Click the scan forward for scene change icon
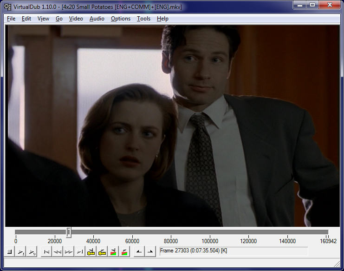 (x=124, y=251)
